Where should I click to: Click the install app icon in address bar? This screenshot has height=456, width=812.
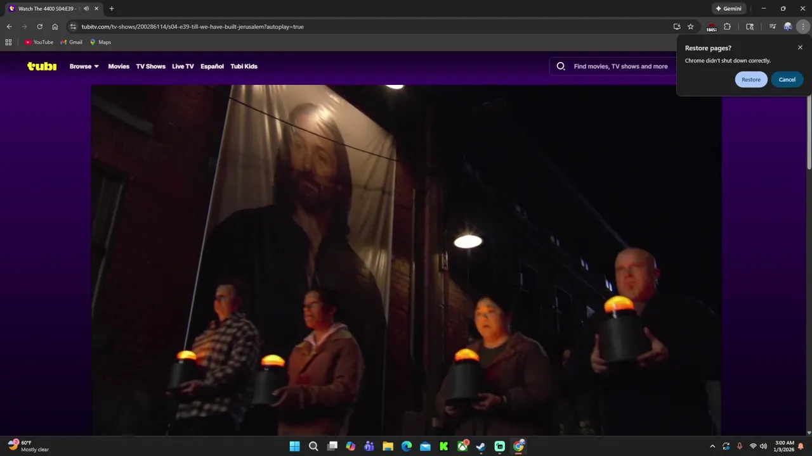point(677,27)
